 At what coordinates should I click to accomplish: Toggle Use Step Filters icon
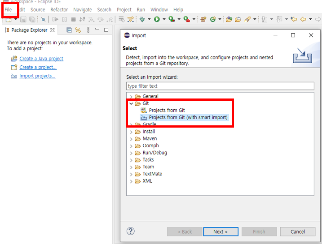point(131,19)
